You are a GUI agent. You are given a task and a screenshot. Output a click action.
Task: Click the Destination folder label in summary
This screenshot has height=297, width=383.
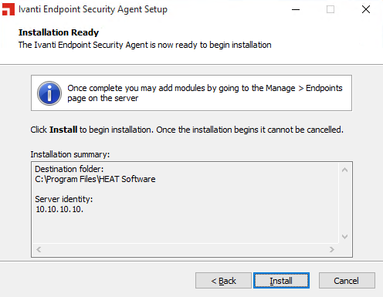pos(69,169)
